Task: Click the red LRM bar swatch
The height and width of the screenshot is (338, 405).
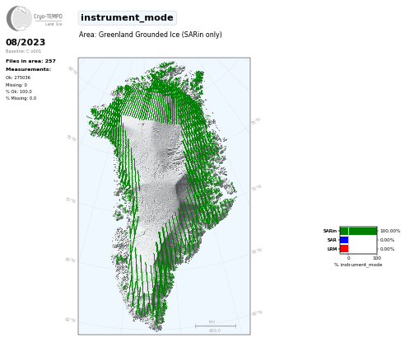Action: click(344, 249)
